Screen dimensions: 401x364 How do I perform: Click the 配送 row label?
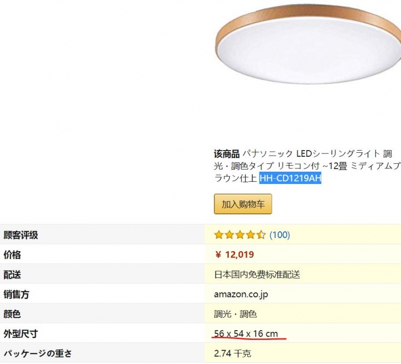point(12,275)
